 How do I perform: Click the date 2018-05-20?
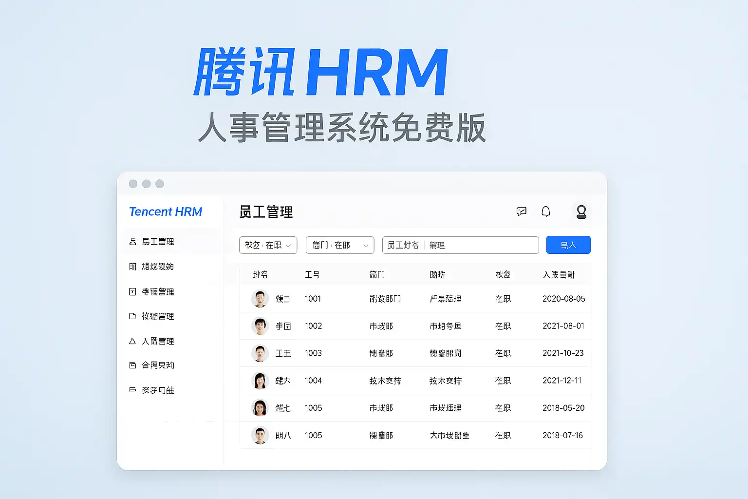(x=563, y=408)
